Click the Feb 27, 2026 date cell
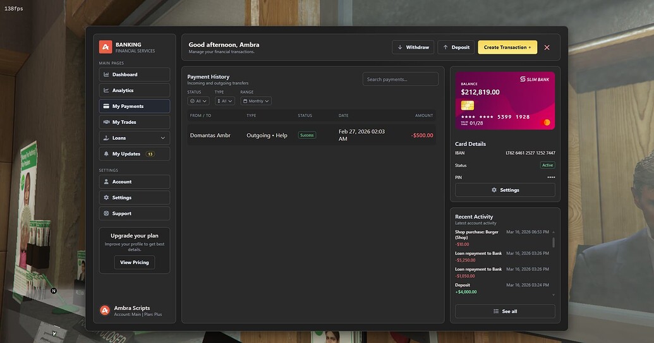 361,135
